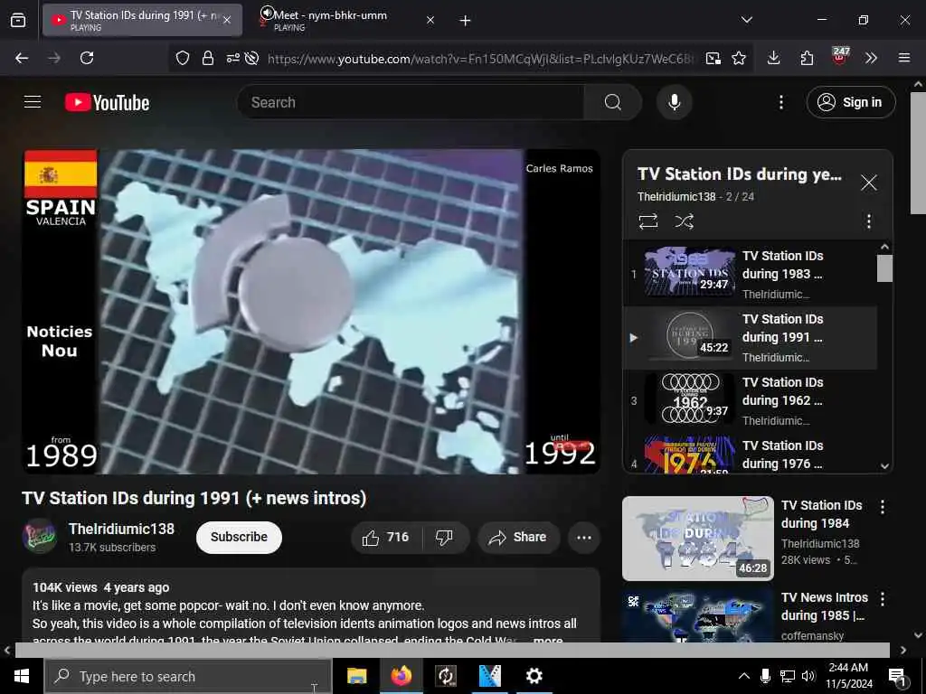The width and height of the screenshot is (926, 694).
Task: Open a new tab
Action: (466, 21)
